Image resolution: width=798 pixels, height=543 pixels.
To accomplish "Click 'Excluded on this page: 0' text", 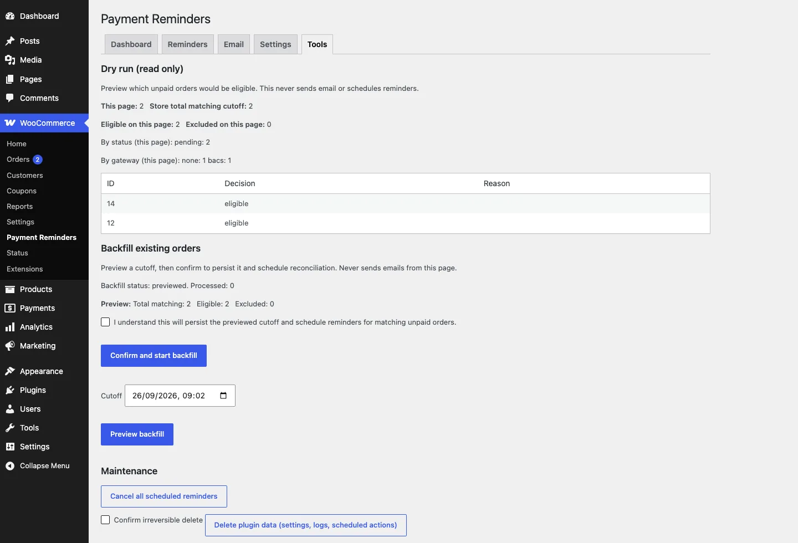I will (x=228, y=124).
